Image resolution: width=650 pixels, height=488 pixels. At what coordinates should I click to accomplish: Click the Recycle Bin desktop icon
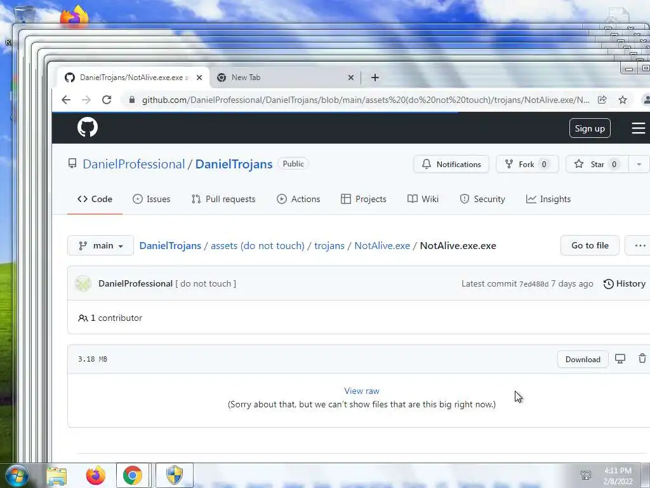24,15
